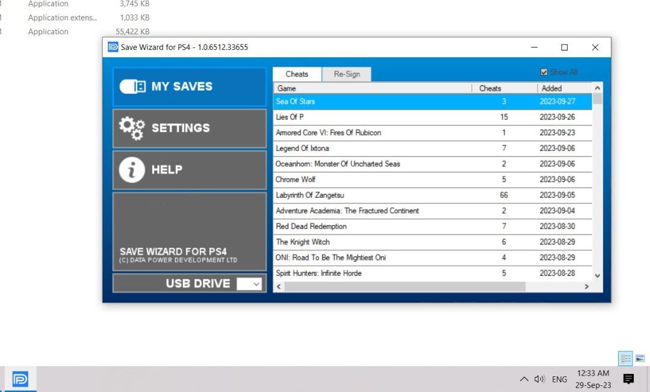
Task: Select The Knight Witch entry
Action: pyautogui.click(x=432, y=242)
